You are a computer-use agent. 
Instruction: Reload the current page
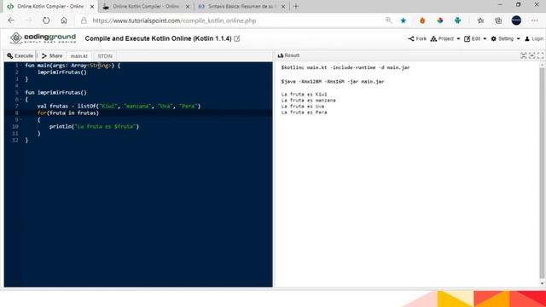point(46,20)
